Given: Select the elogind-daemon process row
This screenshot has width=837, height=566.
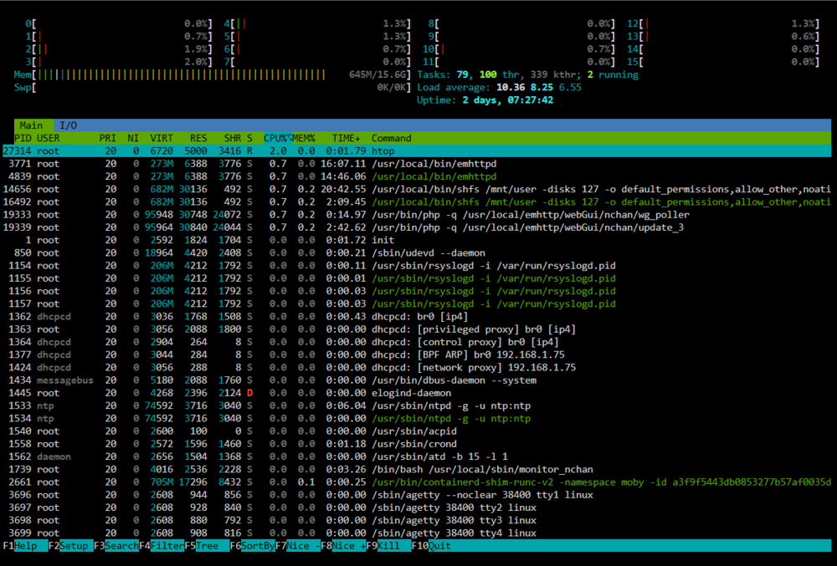Looking at the screenshot, I should click(x=416, y=393).
